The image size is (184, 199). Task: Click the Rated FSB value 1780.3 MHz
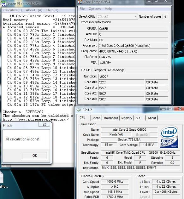[x=115, y=197]
